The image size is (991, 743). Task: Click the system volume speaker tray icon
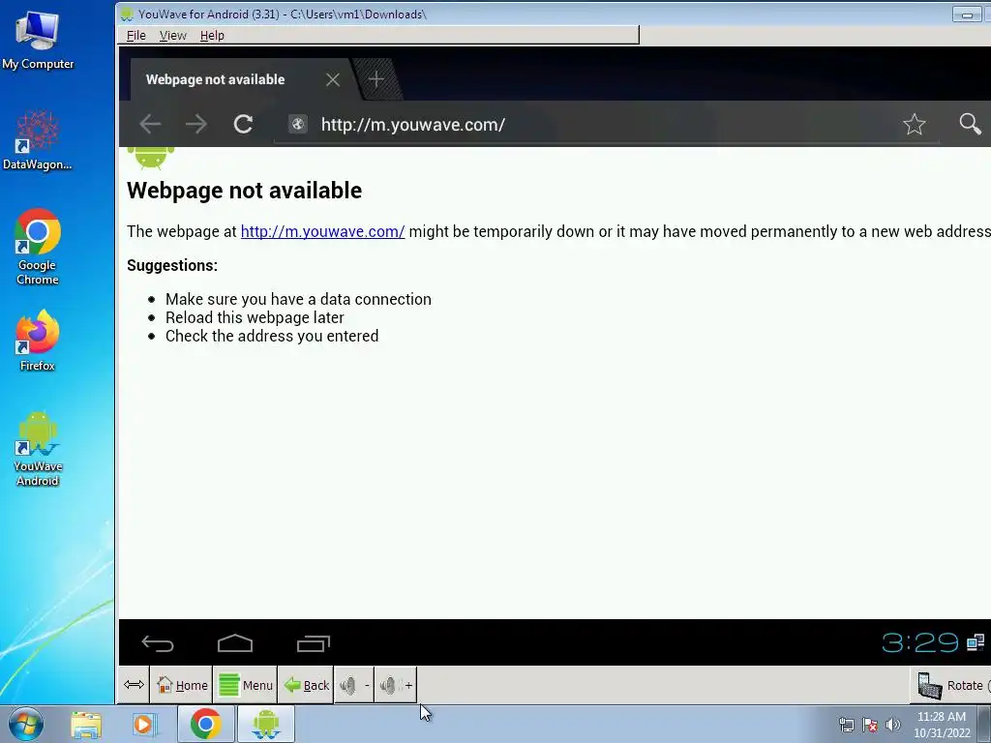[892, 725]
